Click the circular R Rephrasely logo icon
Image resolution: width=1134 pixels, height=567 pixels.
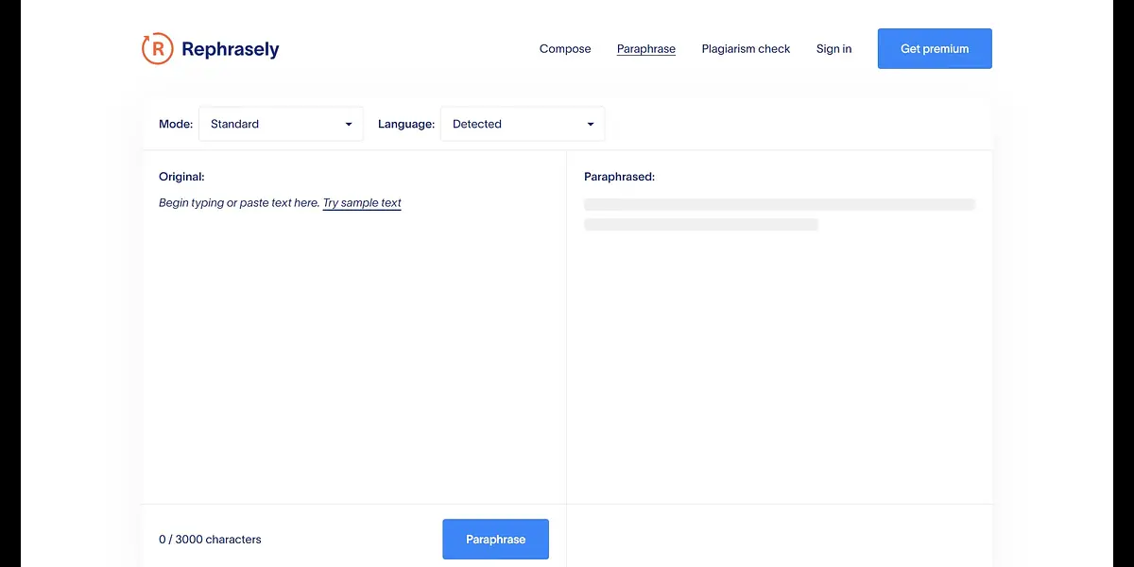[x=158, y=48]
